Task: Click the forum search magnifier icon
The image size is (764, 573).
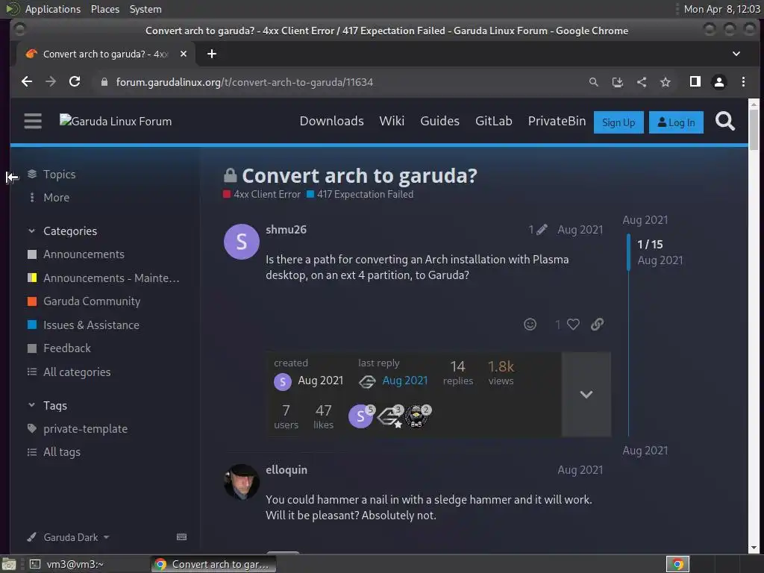Action: click(725, 121)
